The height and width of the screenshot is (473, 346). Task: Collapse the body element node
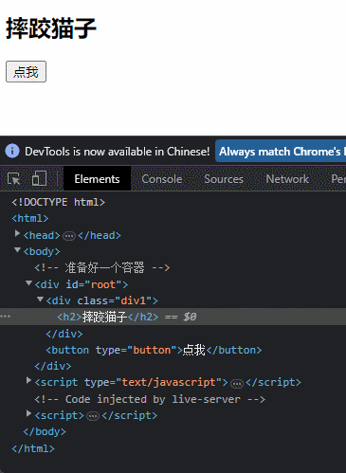[x=17, y=250]
